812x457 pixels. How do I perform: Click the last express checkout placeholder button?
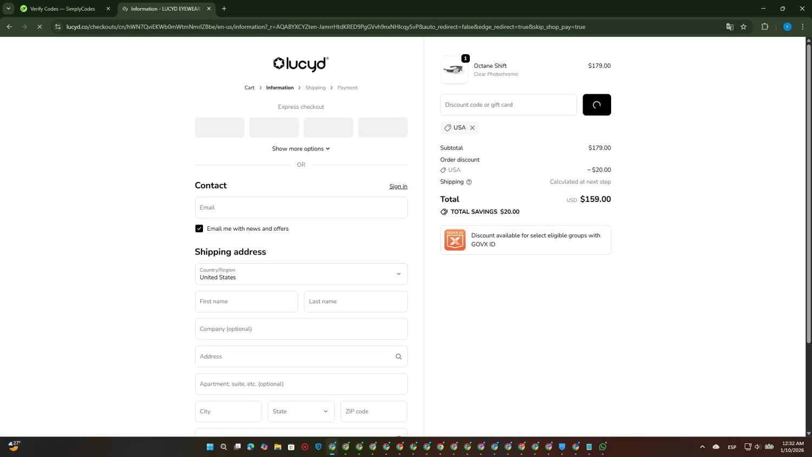coord(383,127)
